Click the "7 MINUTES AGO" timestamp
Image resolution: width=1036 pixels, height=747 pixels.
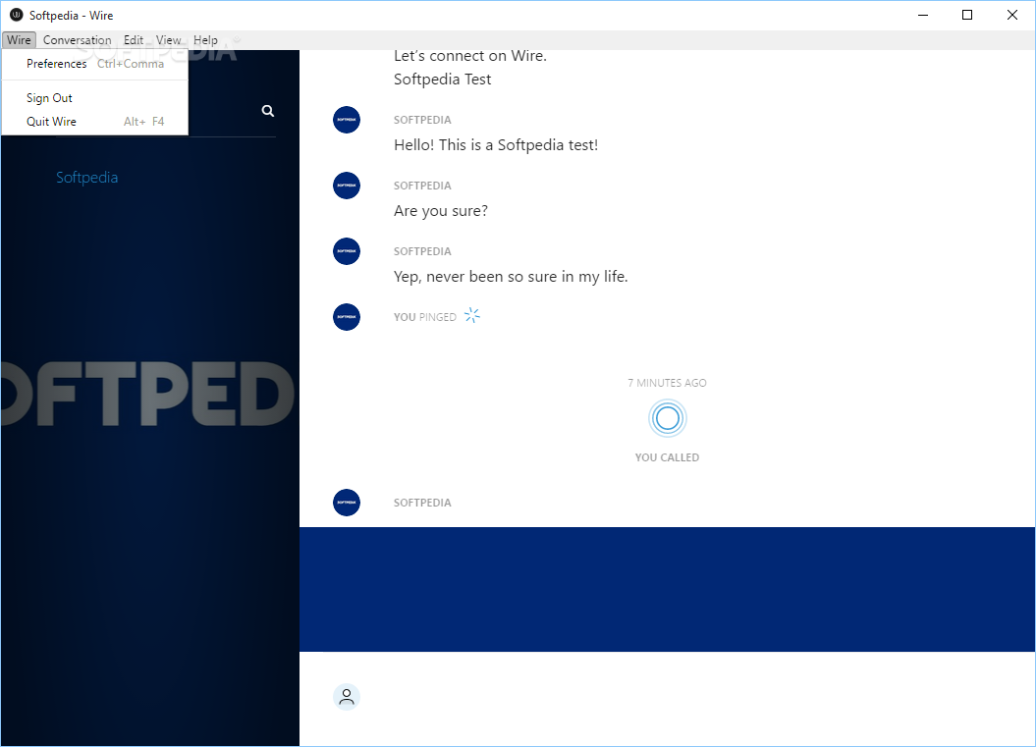tap(668, 383)
